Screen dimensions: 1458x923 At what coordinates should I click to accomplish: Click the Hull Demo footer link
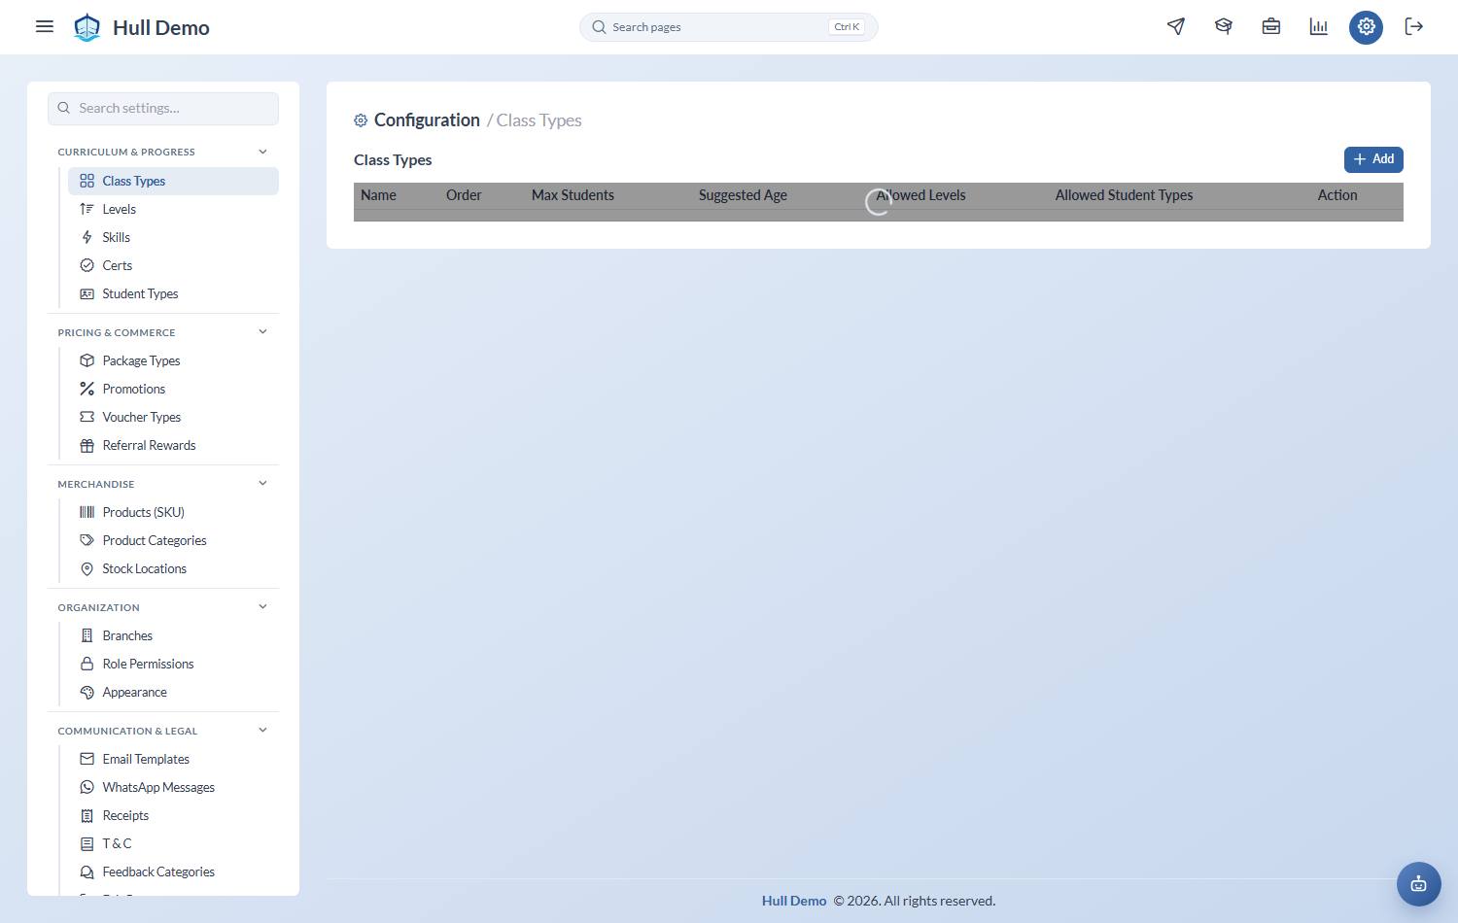point(794,901)
